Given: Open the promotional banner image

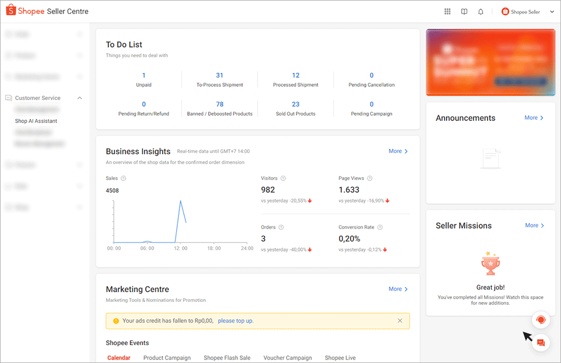Looking at the screenshot, I should pos(486,62).
